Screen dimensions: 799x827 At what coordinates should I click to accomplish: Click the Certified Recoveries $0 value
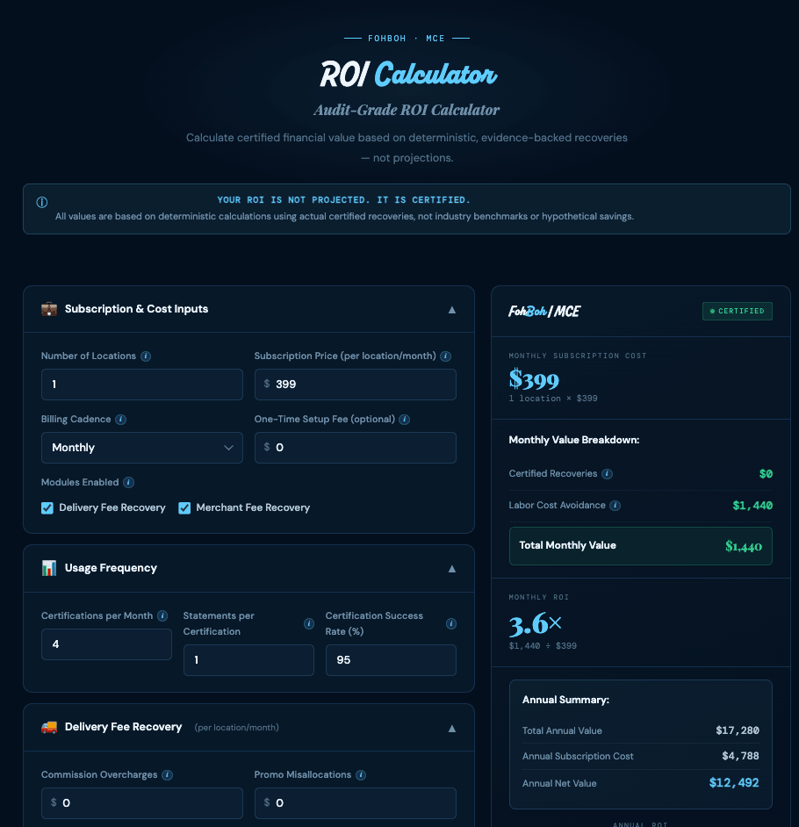766,474
